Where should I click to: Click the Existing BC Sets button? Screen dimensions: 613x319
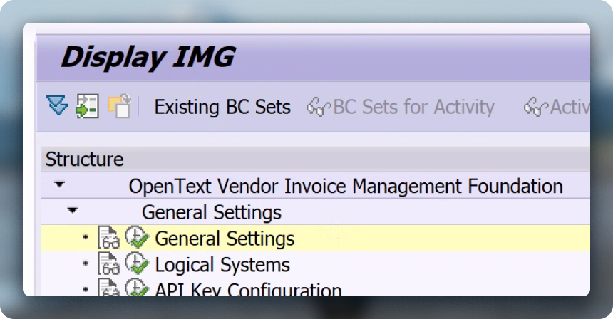pyautogui.click(x=222, y=107)
